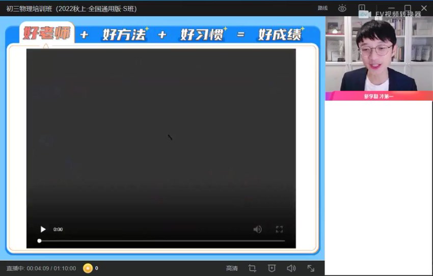
Task: Click the crop/screenshot icon in bottom bar
Action: tap(252, 268)
